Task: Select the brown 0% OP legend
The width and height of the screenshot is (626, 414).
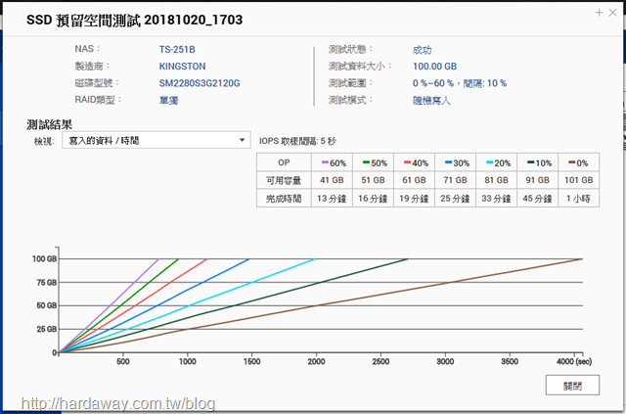Action: (579, 162)
